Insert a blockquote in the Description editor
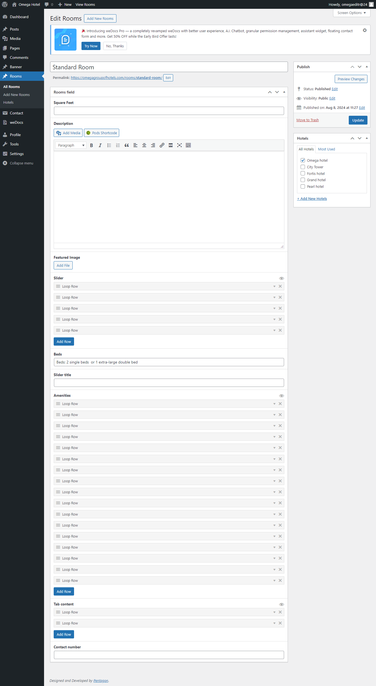 pyautogui.click(x=127, y=145)
